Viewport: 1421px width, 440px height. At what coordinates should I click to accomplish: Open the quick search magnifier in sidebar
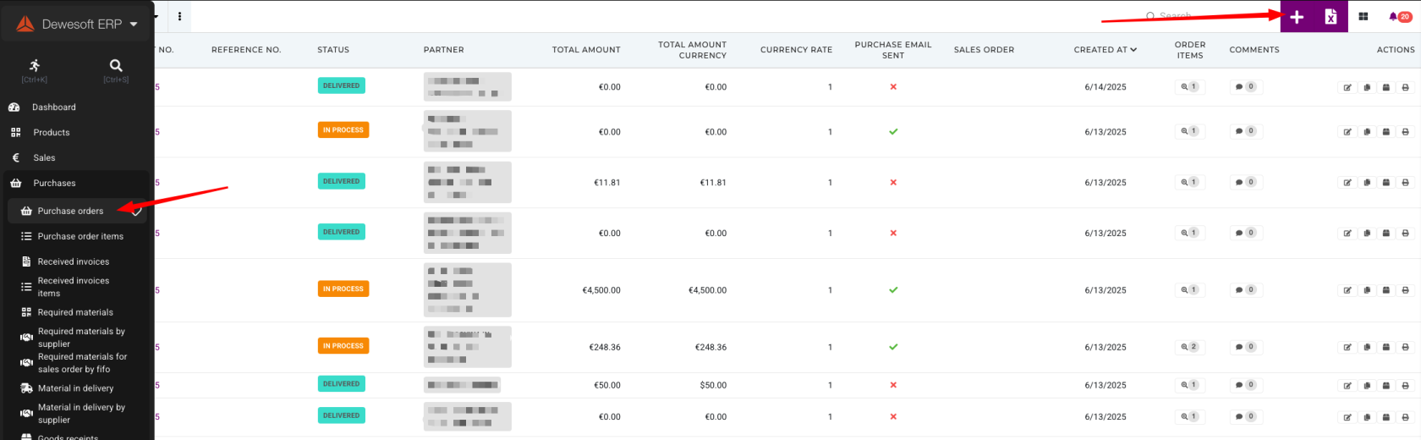tap(116, 69)
